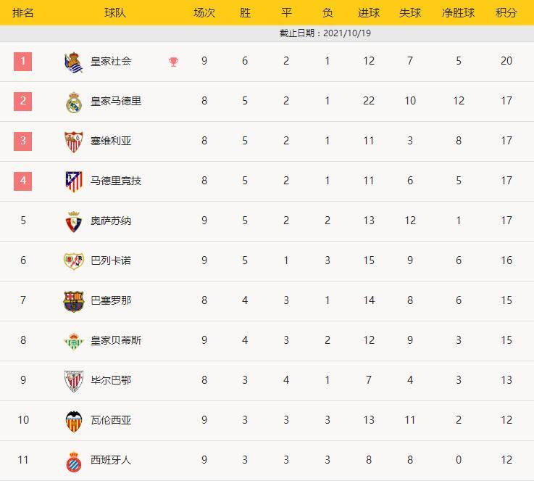Click the red rank 1 badge
534x481 pixels.
pos(22,62)
